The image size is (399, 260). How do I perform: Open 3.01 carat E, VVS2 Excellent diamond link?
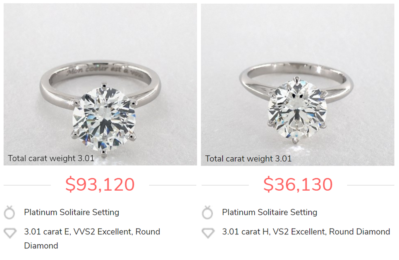[x=92, y=239]
